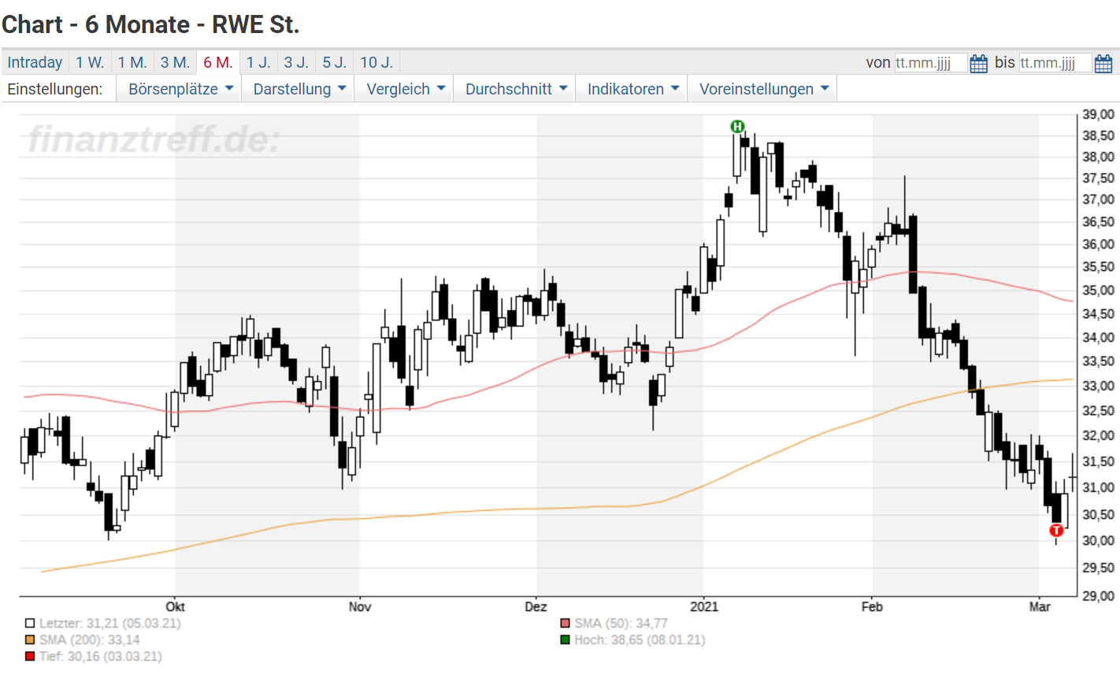Open the Darstellung dropdown
Viewport: 1120px width, 677px height.
(299, 89)
